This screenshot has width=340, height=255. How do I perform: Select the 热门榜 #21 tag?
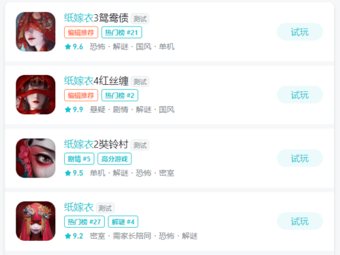pos(122,33)
